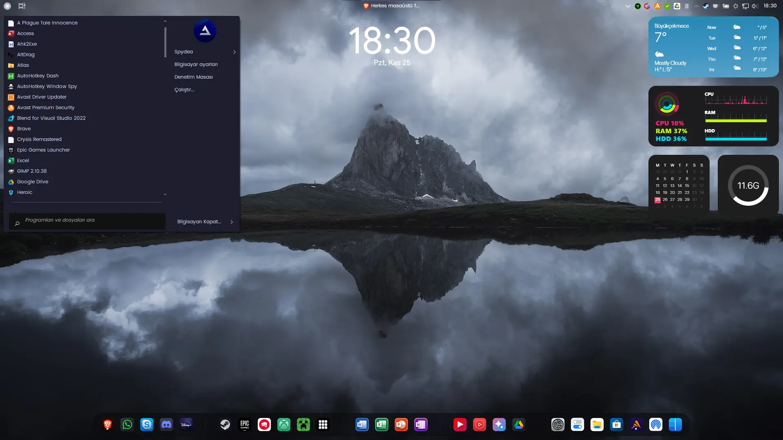Expand shutdown options arrow beside Bilgisayarı Kapat
783x440 pixels.
tap(232, 222)
